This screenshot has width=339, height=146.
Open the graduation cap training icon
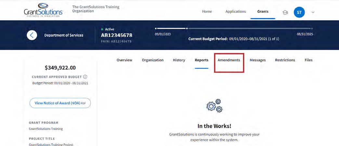285,12
